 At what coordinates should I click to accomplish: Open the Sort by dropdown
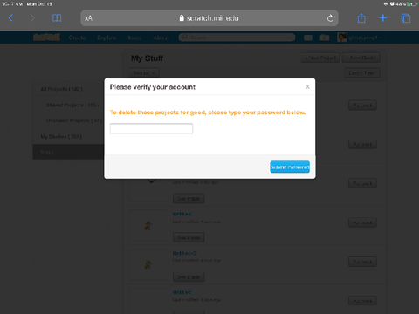144,73
